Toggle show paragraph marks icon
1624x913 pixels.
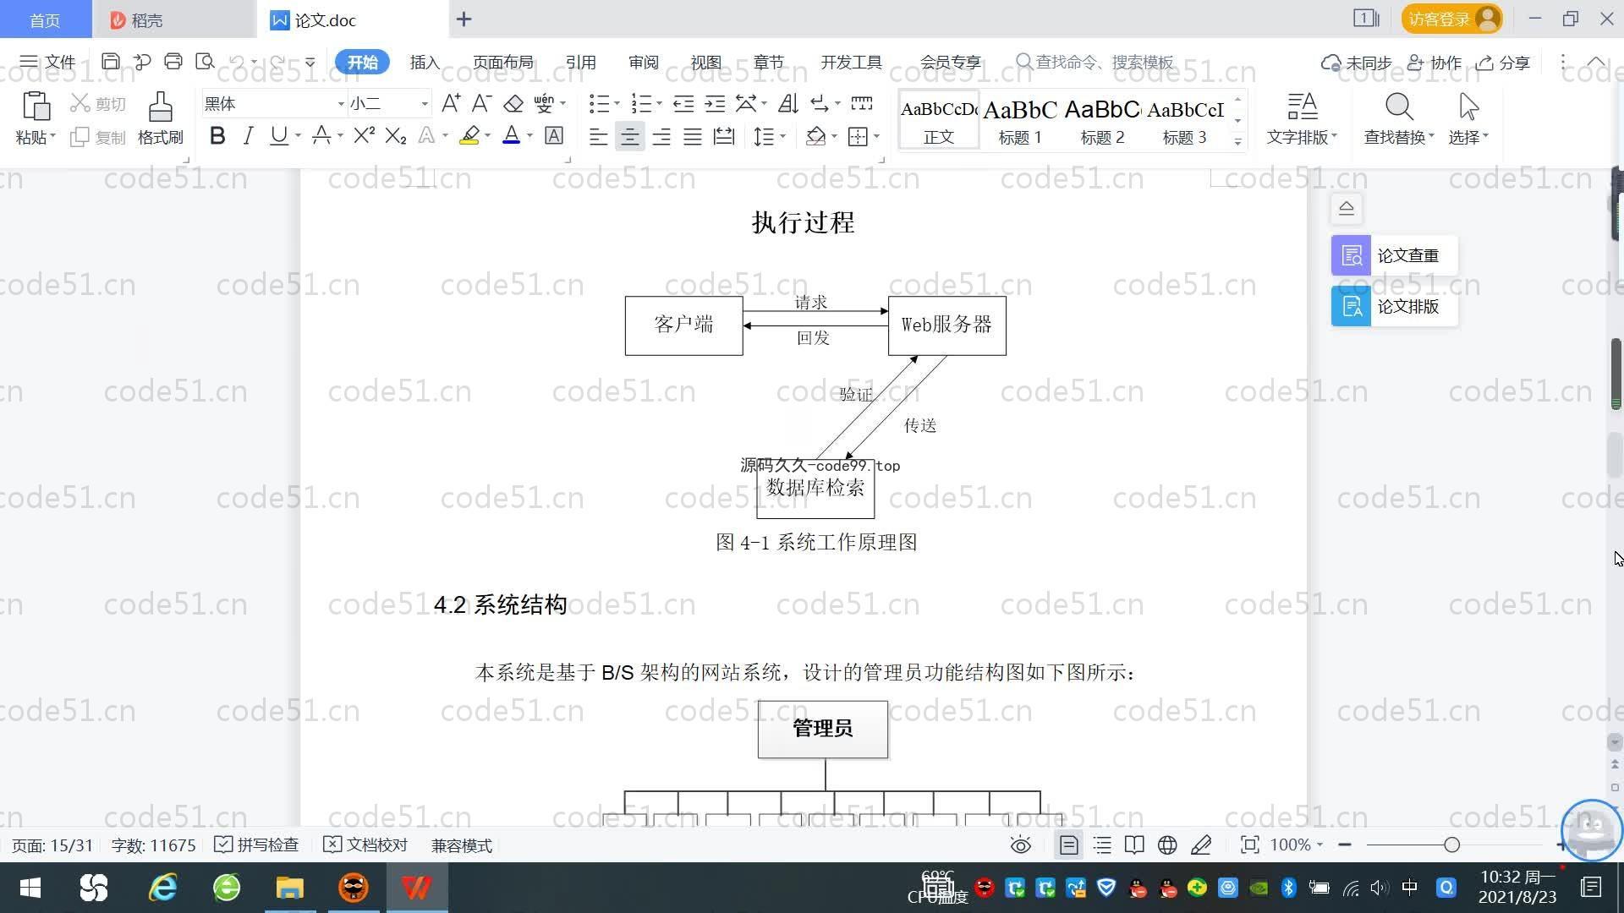click(820, 103)
